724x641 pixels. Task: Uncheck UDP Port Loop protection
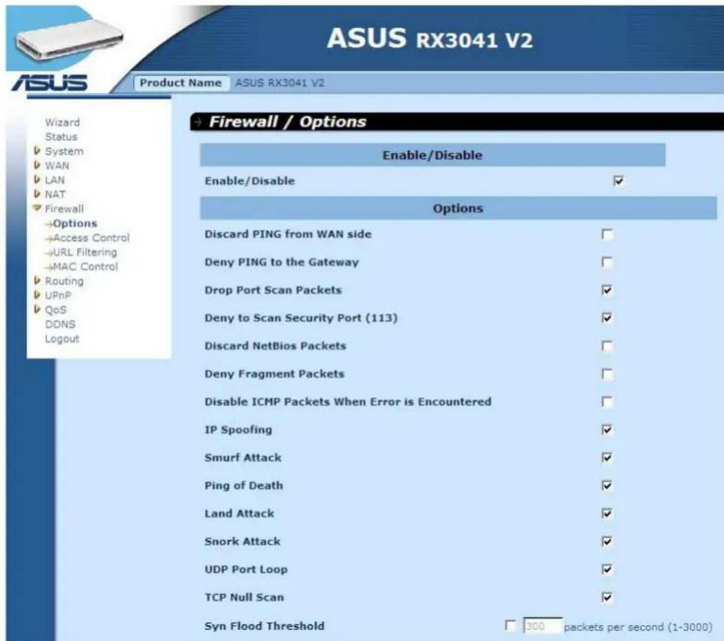(607, 569)
